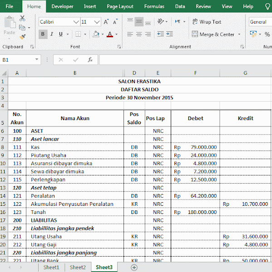Expand the font size dropdown
The image size is (272, 272).
coord(97,22)
